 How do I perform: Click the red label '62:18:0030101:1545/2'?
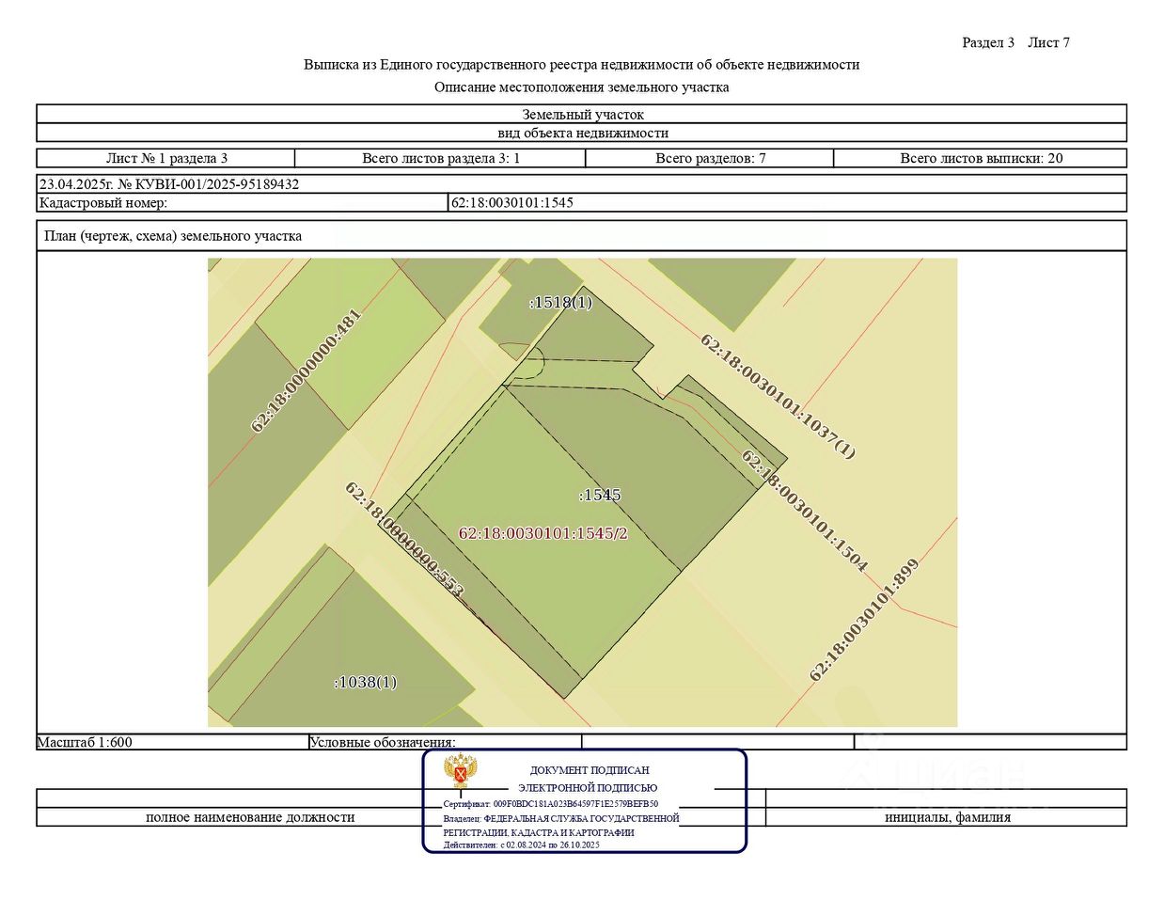(x=543, y=533)
